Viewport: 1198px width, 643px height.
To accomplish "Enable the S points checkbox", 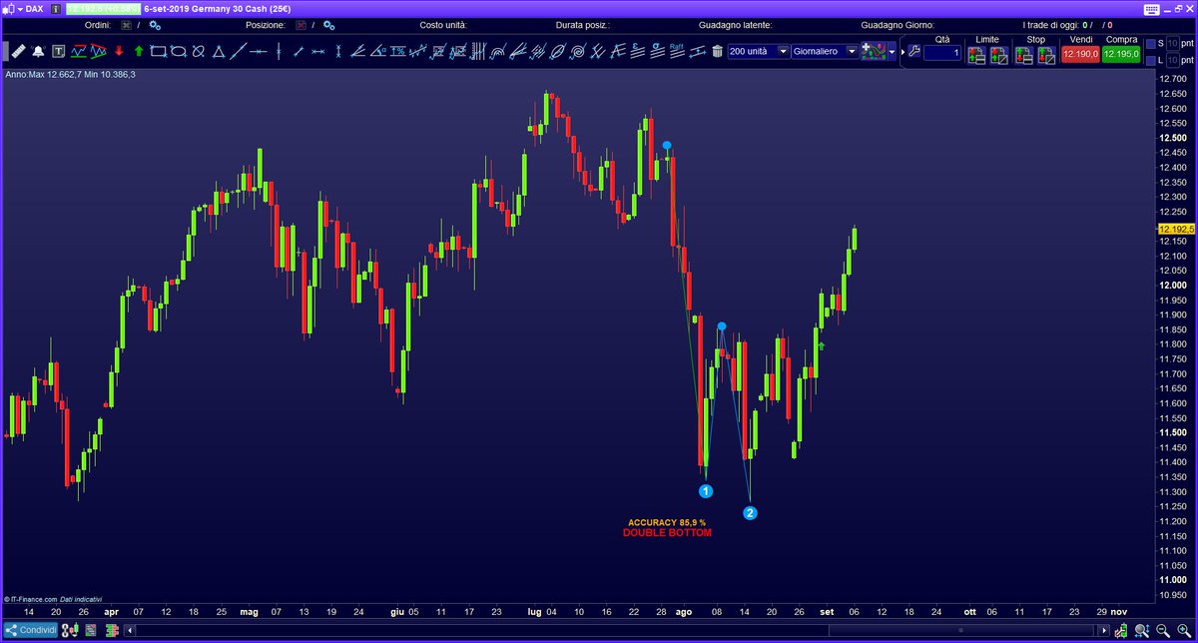I will point(1150,44).
